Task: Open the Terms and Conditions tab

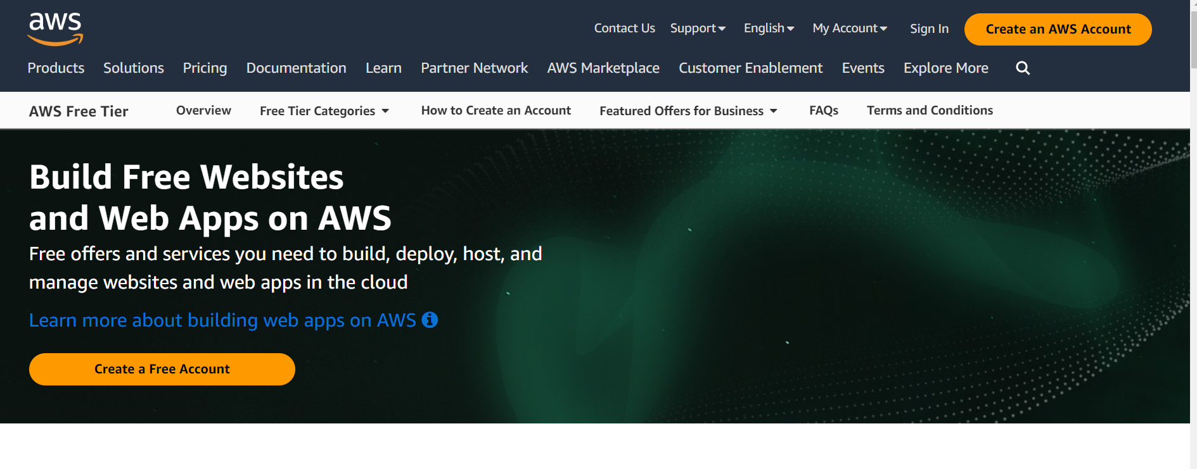Action: point(930,110)
